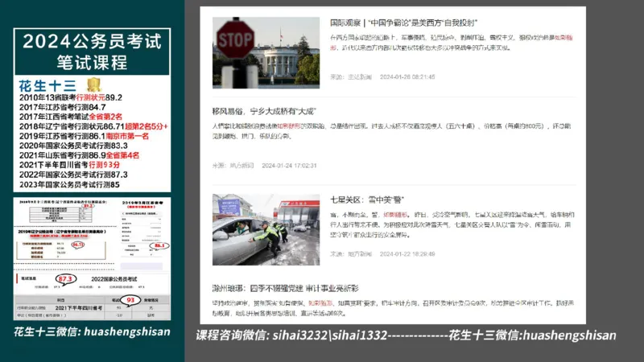Click the red keyword in the 七星关区 snippet

[395, 215]
